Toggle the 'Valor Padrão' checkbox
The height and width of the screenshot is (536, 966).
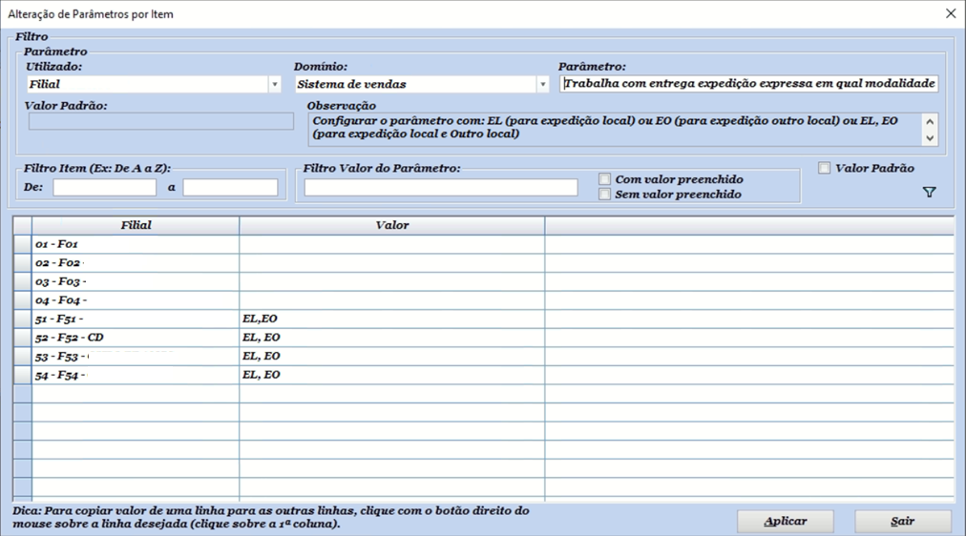click(x=825, y=169)
